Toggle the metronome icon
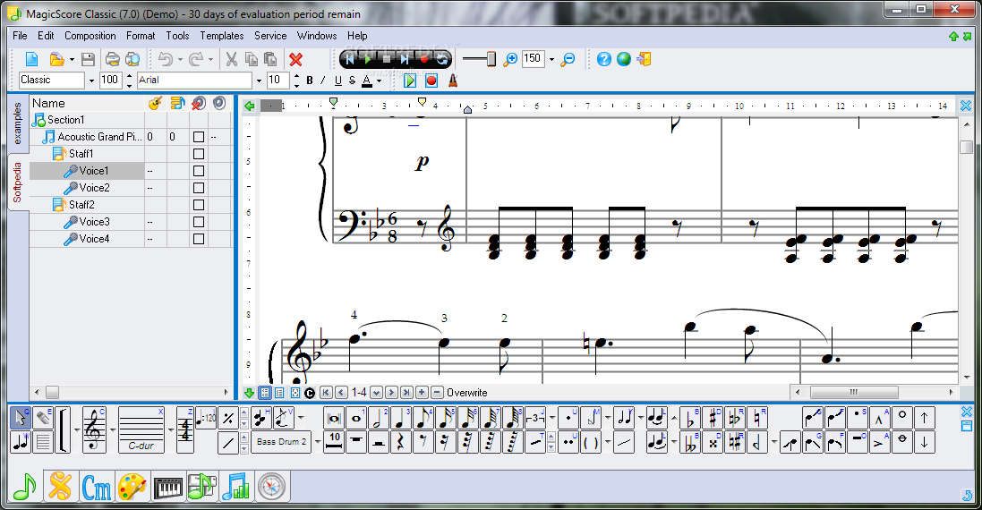Viewport: 982px width, 510px height. tap(453, 81)
